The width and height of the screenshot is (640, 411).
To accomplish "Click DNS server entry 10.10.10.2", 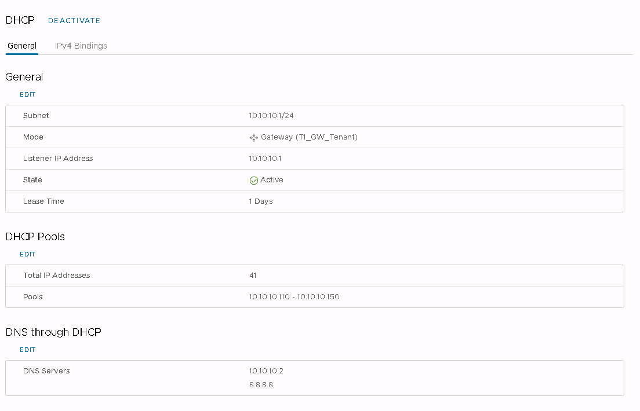I will [266, 371].
